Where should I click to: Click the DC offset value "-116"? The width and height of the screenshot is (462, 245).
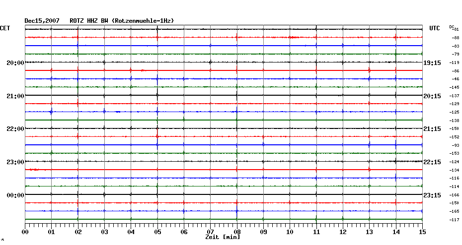455,178
